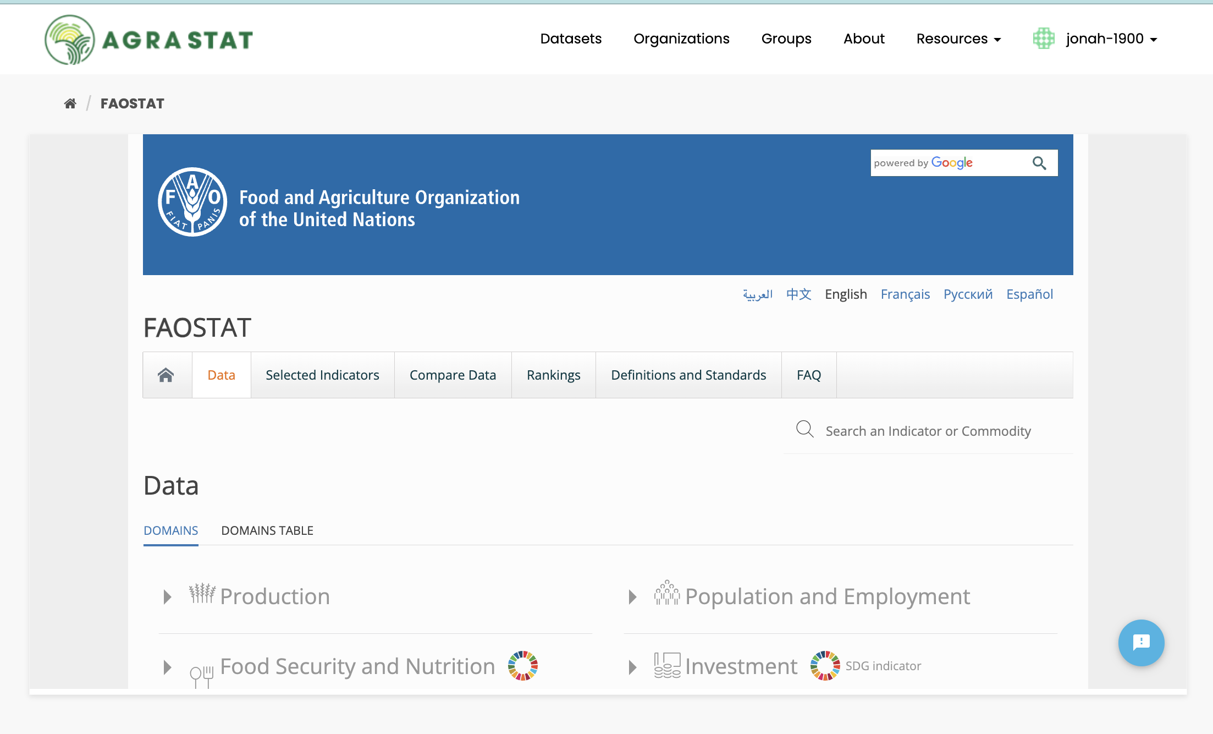
Task: Click the AGRASTAT logo
Action: click(148, 40)
